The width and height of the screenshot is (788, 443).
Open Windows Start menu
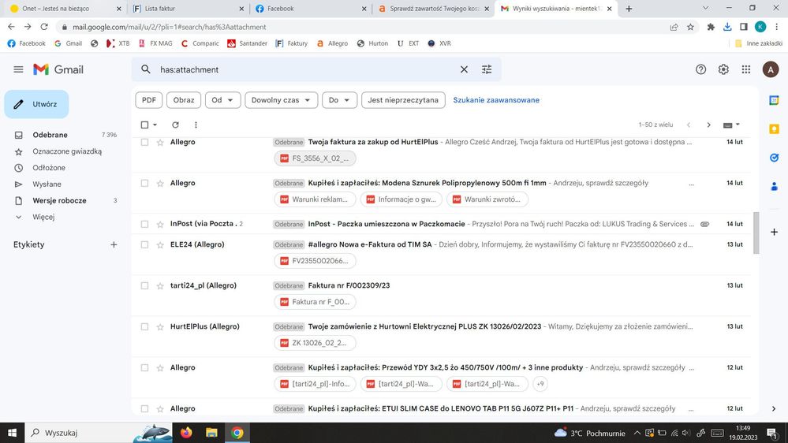pyautogui.click(x=12, y=433)
